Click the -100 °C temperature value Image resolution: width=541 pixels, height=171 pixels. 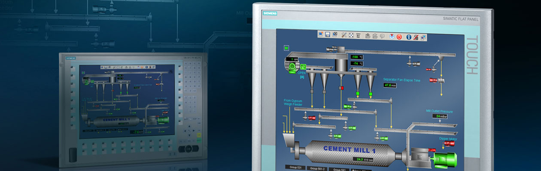(356, 57)
